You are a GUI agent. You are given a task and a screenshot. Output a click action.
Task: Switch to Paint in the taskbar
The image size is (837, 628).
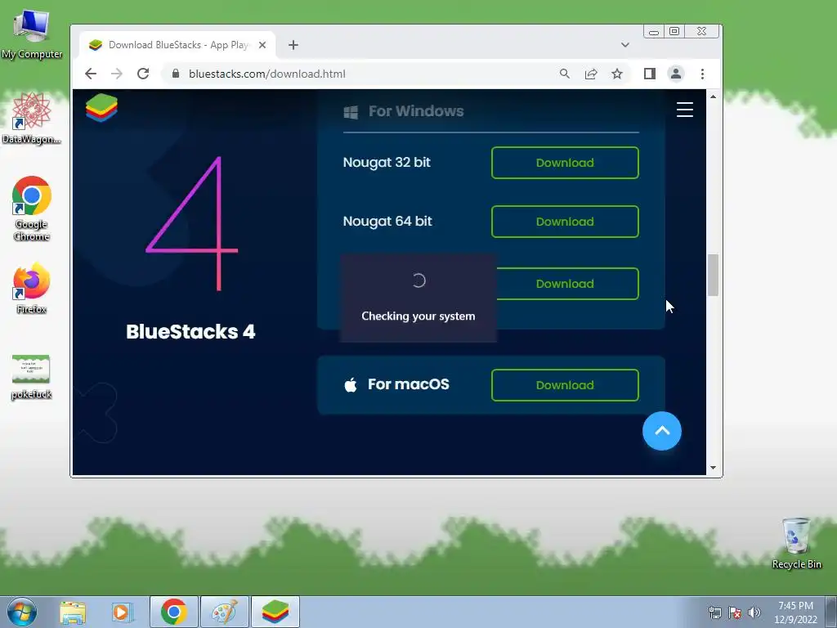coord(225,612)
